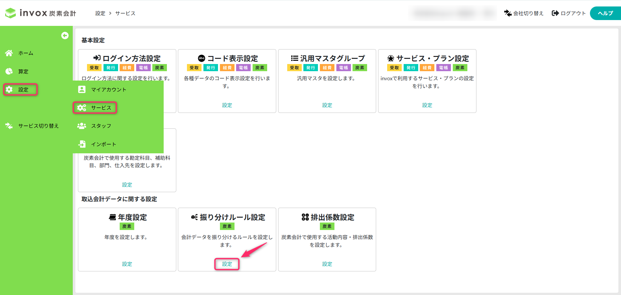Click the invox logo
621x295 pixels.
(x=41, y=13)
